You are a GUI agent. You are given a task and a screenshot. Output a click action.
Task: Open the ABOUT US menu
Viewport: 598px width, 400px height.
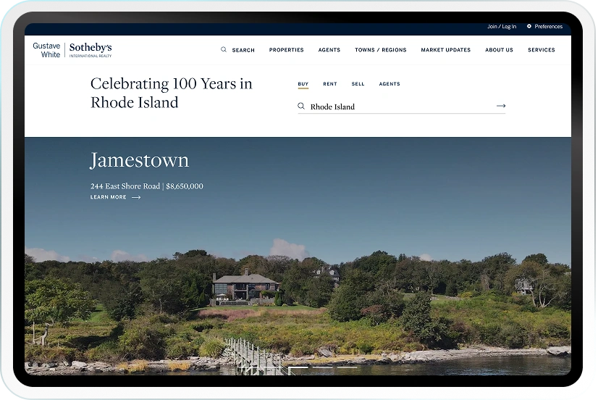499,49
